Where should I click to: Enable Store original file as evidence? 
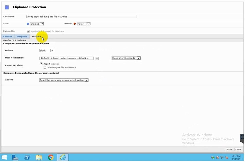(45, 68)
